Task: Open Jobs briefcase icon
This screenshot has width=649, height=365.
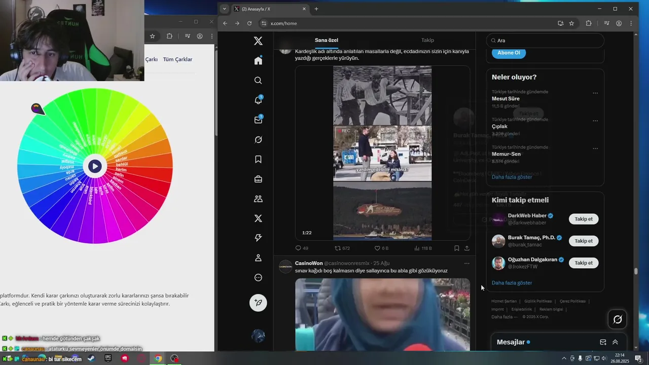Action: pyautogui.click(x=258, y=179)
